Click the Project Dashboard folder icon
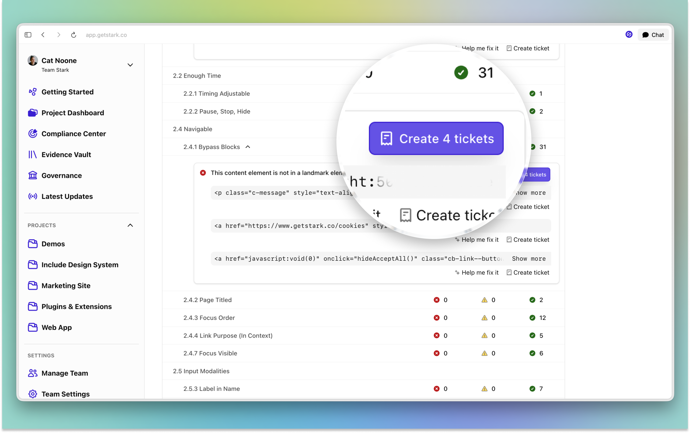Image resolution: width=690 pixels, height=433 pixels. pos(33,113)
